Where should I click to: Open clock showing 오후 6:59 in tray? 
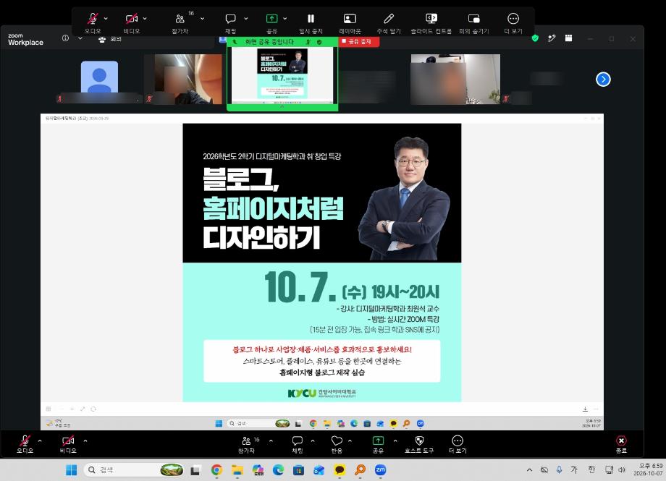click(x=649, y=469)
